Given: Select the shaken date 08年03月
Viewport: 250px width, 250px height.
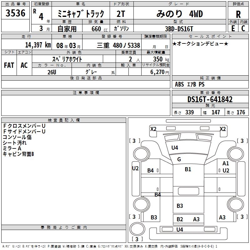Looking at the screenshot, I should [68, 46].
